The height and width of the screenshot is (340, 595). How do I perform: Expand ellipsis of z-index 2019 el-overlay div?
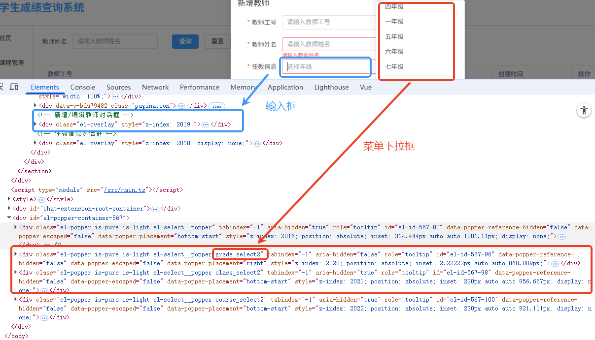205,124
